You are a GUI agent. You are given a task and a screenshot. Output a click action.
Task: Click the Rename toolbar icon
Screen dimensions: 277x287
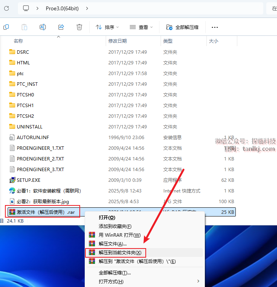pos(43,27)
